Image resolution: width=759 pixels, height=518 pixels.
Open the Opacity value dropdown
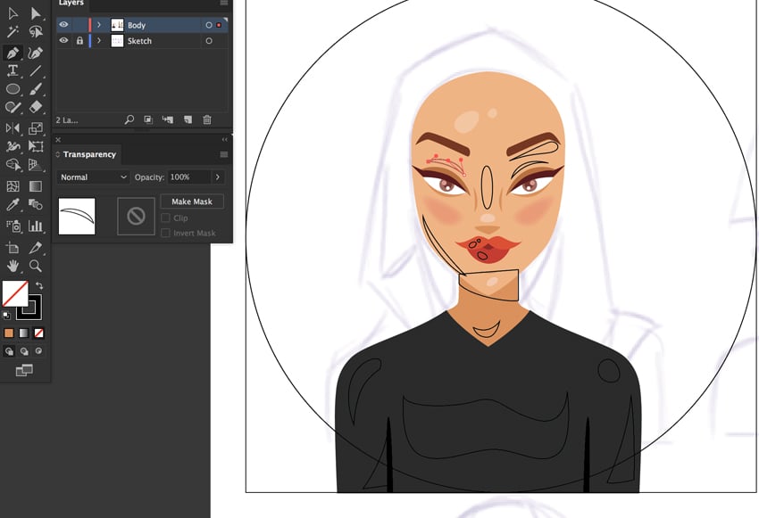click(x=218, y=177)
